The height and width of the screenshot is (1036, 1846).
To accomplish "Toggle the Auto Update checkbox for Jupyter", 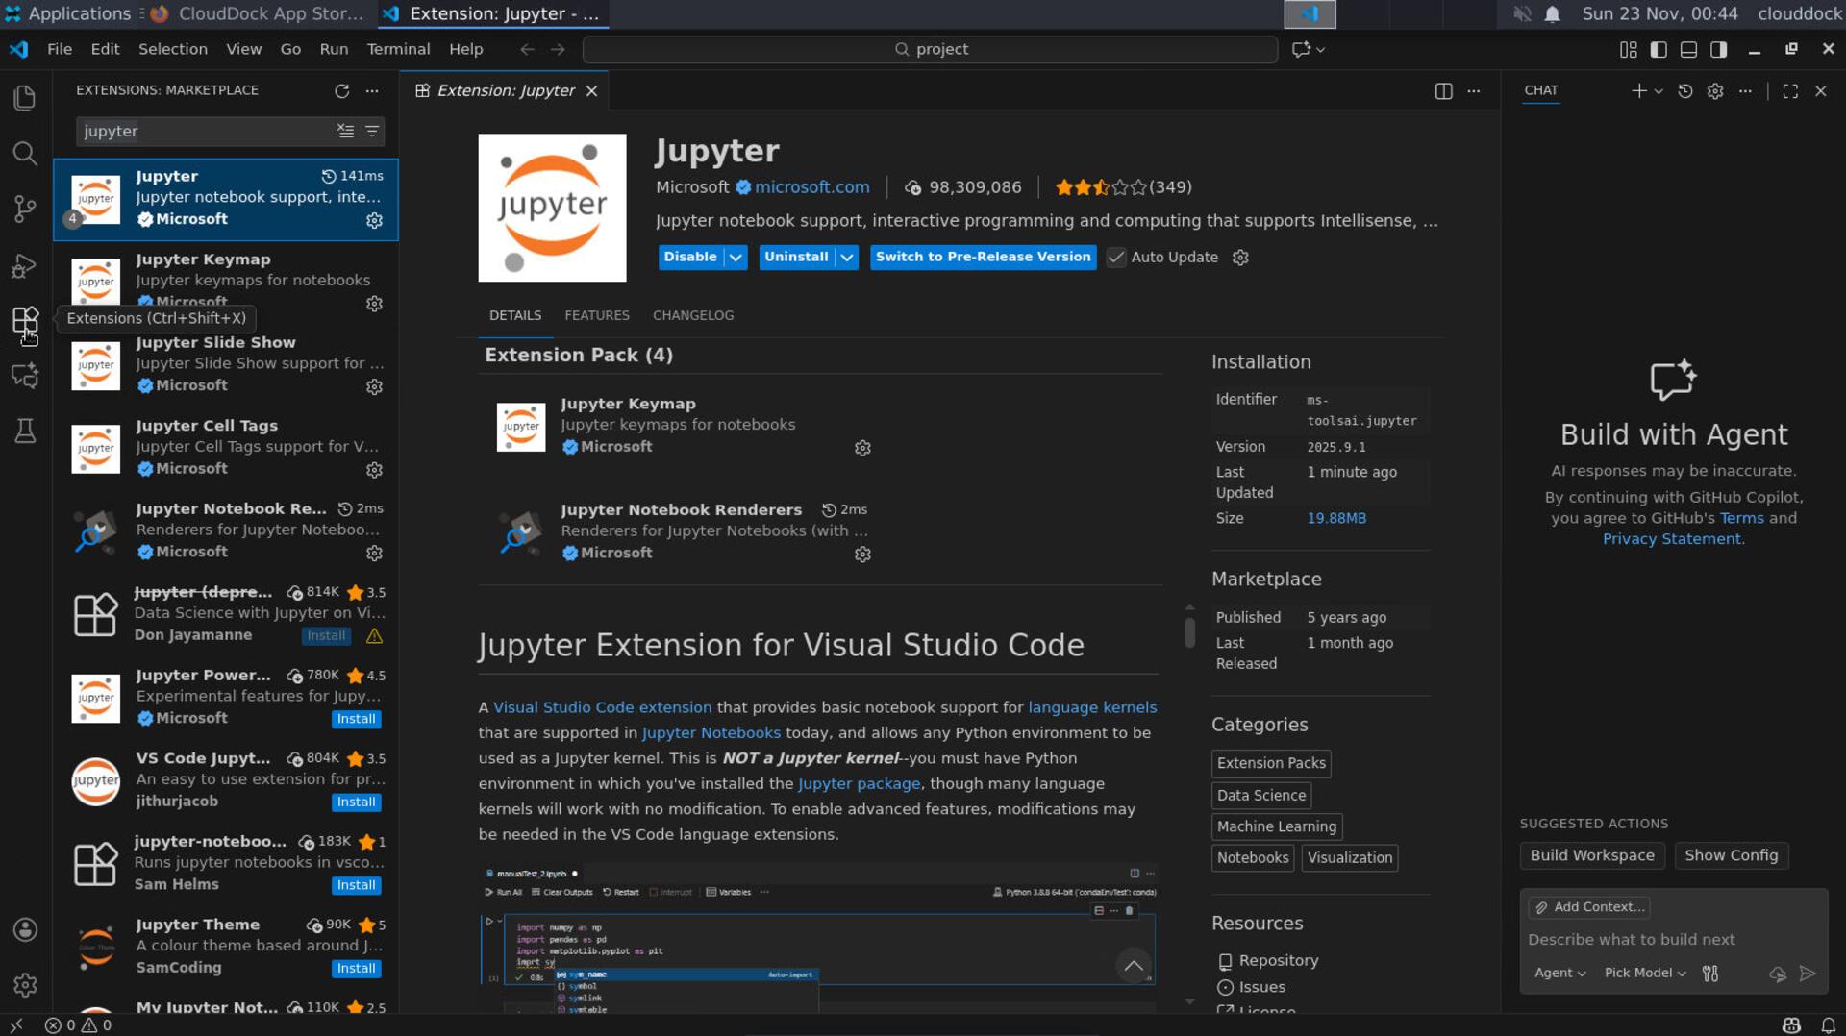I will (1116, 258).
